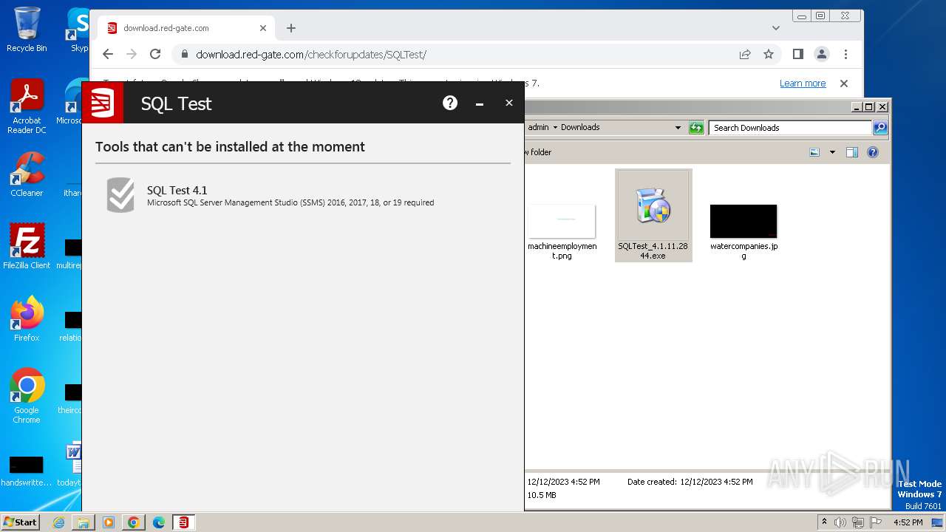Bookmark this page with star icon
The width and height of the screenshot is (946, 532).
click(769, 54)
